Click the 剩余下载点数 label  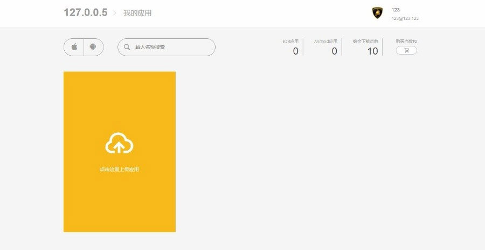[x=365, y=41]
